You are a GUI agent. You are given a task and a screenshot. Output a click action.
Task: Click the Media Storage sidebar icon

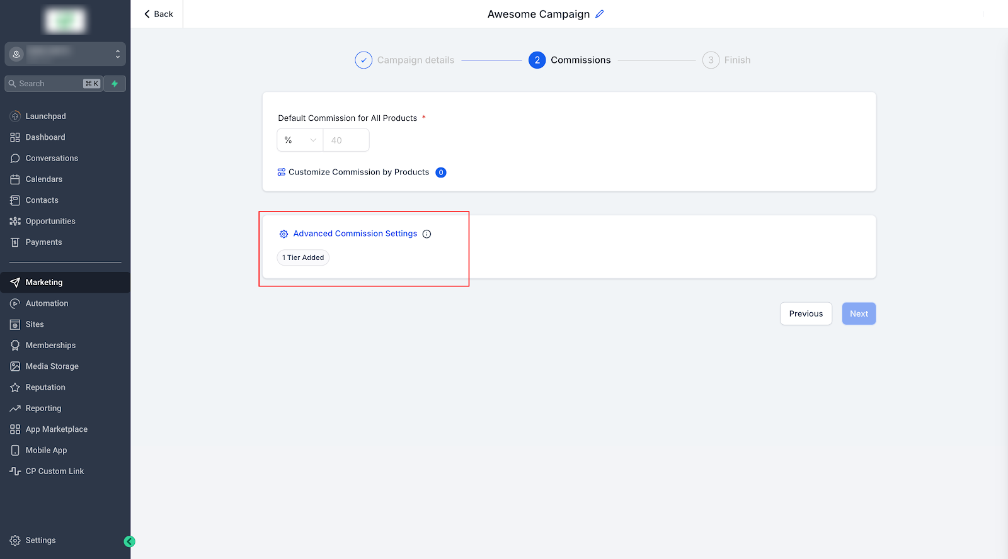point(15,366)
